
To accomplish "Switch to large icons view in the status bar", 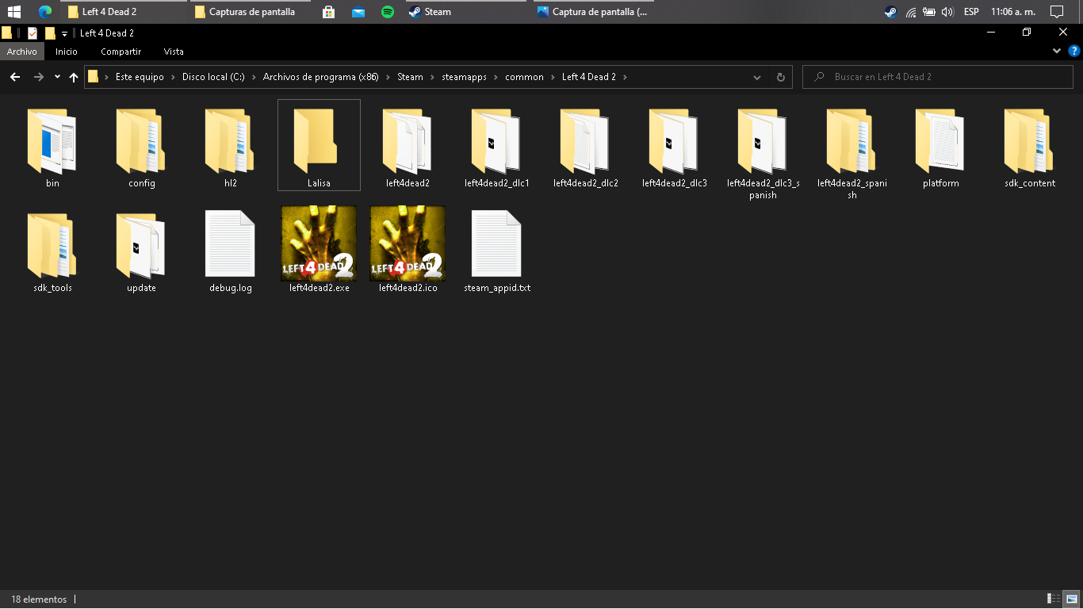I will [1072, 599].
